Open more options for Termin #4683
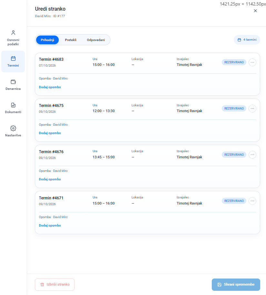Image resolution: width=266 pixels, height=295 pixels. coord(252,62)
